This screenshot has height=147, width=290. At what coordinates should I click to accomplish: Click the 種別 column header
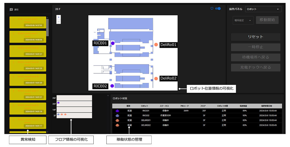coord(128,106)
